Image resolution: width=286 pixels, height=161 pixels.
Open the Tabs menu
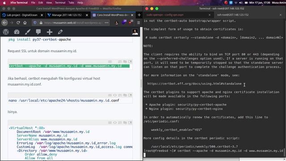[71, 3]
